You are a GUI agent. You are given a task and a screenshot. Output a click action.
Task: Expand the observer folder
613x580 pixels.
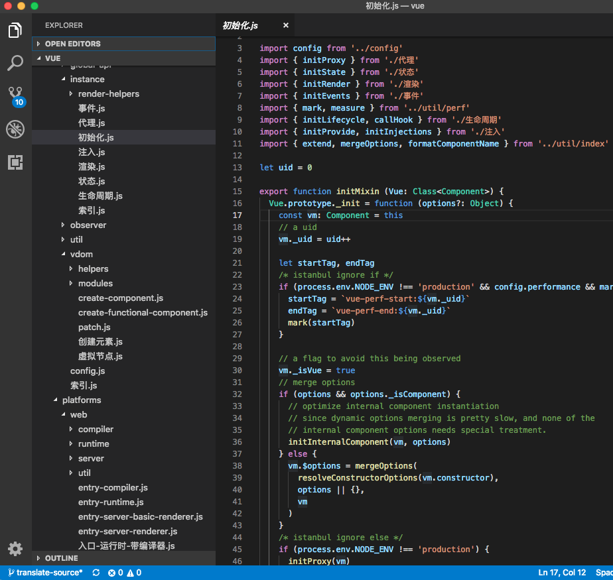[x=123, y=225]
